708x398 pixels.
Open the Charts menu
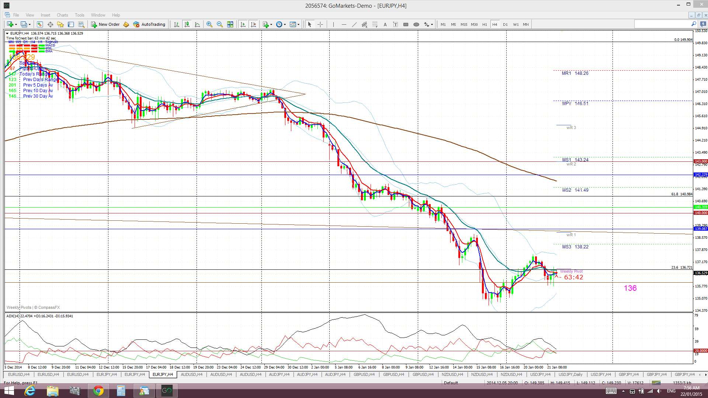pyautogui.click(x=62, y=15)
